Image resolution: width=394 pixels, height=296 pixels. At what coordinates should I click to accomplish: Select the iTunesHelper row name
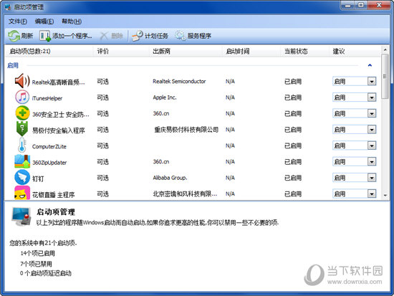(x=47, y=98)
